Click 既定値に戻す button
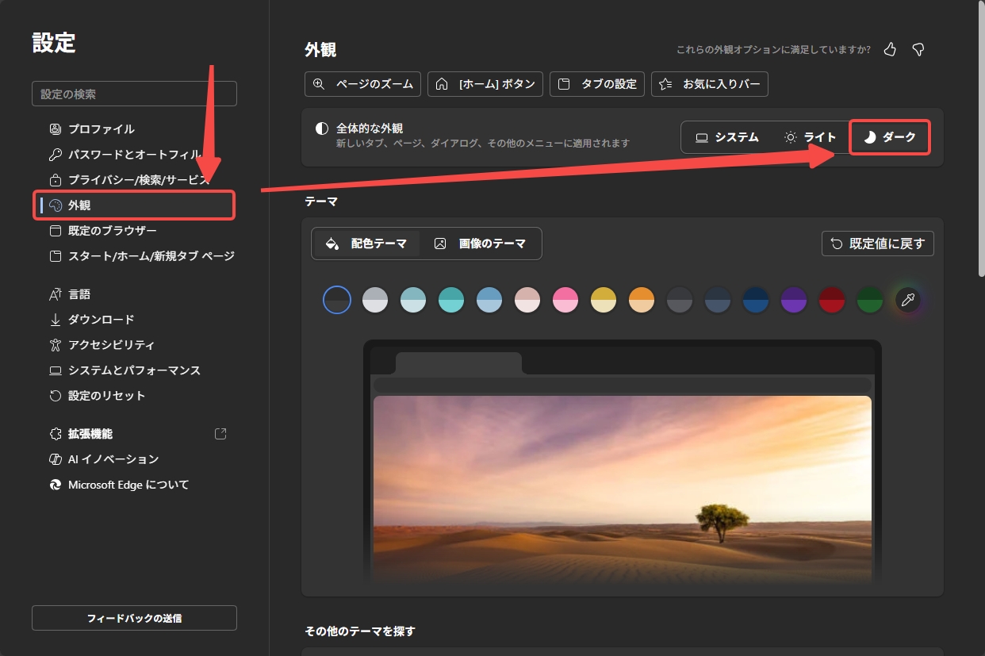 point(878,244)
